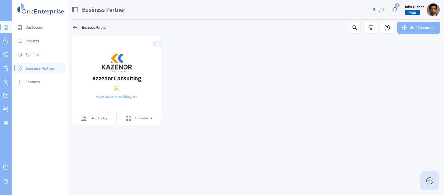Open Contacts in the sidebar menu
444x195 pixels.
33,82
